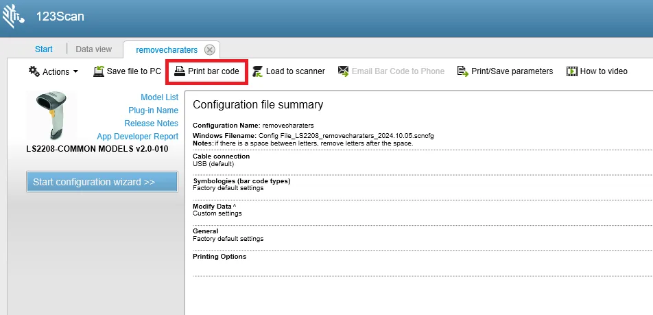This screenshot has height=315, width=653.
Task: Click the Print/Save parameters document icon
Action: [463, 71]
